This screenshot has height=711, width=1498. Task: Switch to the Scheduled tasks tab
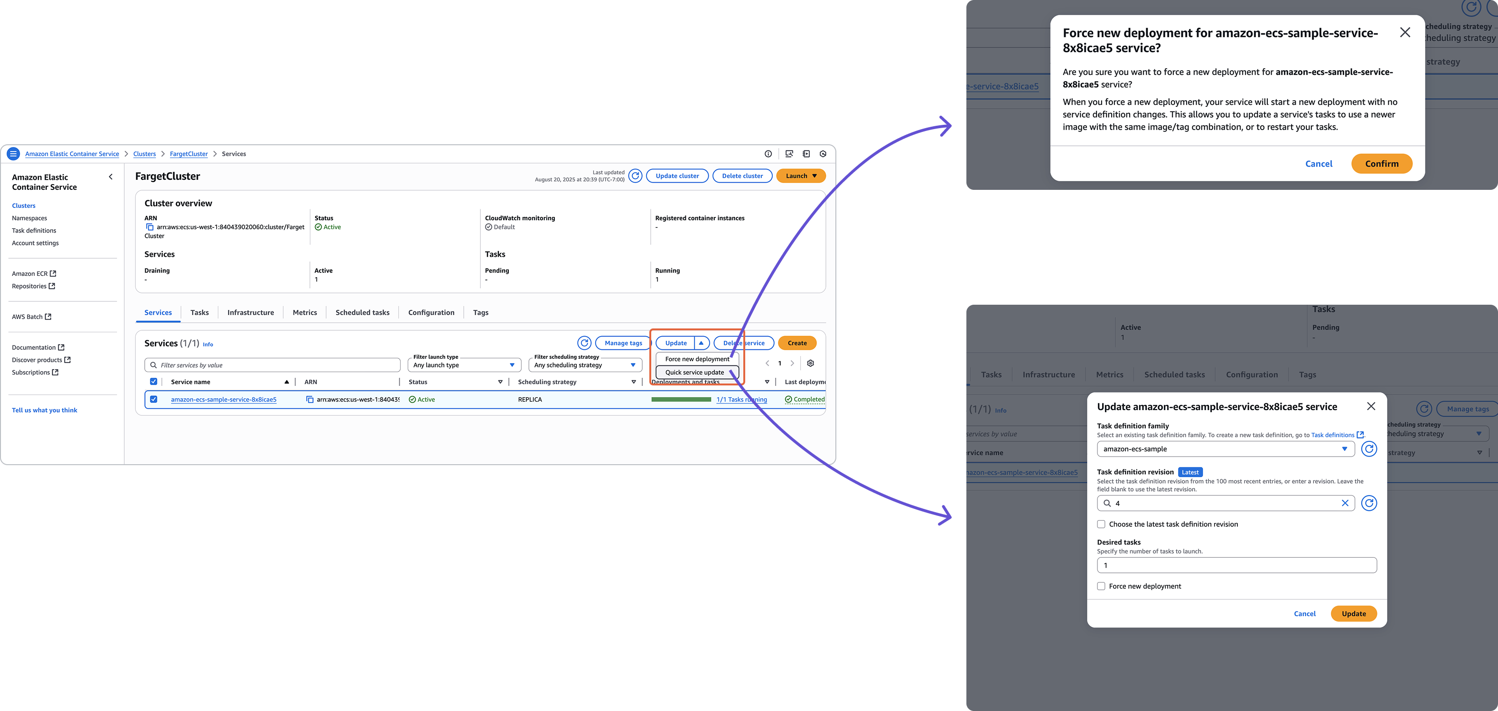tap(362, 313)
